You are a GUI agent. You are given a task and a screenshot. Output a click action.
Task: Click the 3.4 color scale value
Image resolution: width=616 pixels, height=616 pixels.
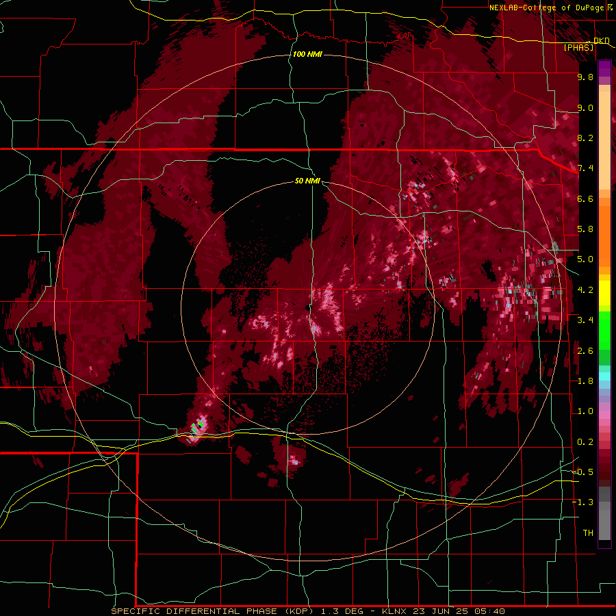coord(585,320)
